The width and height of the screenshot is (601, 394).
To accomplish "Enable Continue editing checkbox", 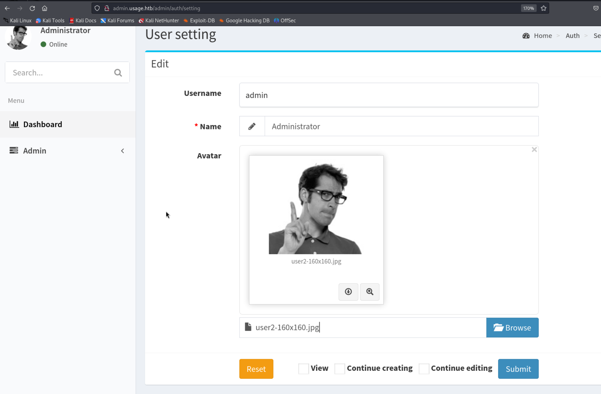I will (424, 368).
